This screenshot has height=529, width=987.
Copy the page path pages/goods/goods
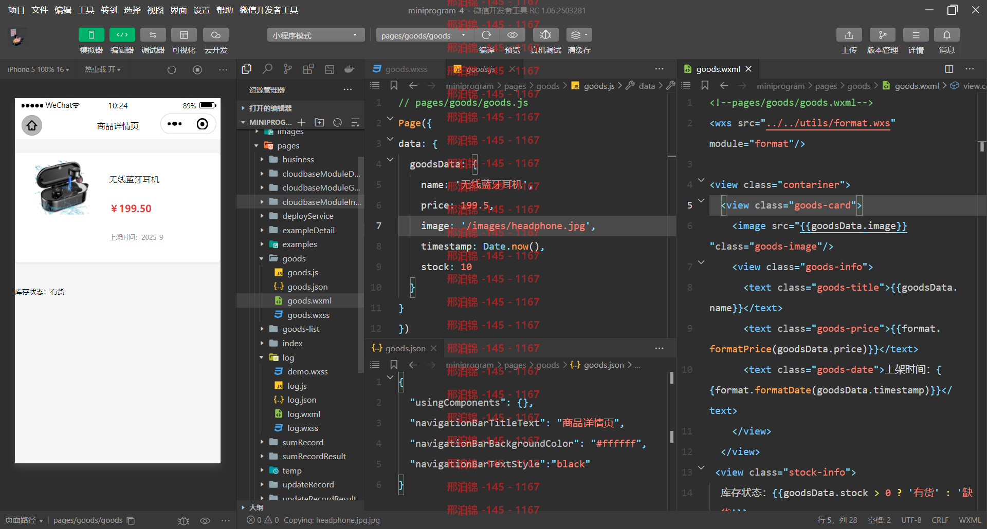pos(131,520)
